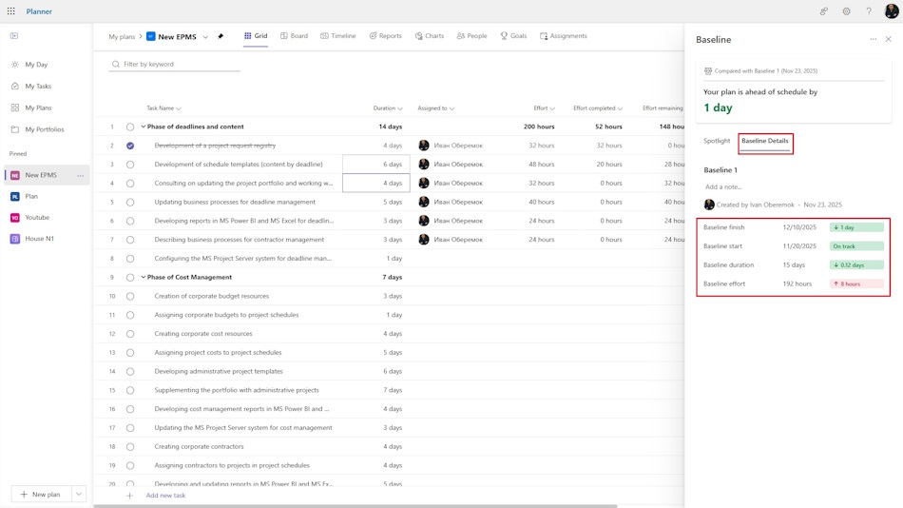Image resolution: width=903 pixels, height=508 pixels.
Task: Mark Development of schedule templates task complete
Action: coord(130,165)
